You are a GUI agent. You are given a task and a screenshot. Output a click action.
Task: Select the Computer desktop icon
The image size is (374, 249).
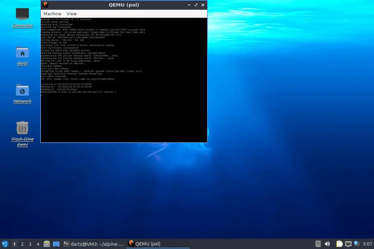(x=22, y=18)
